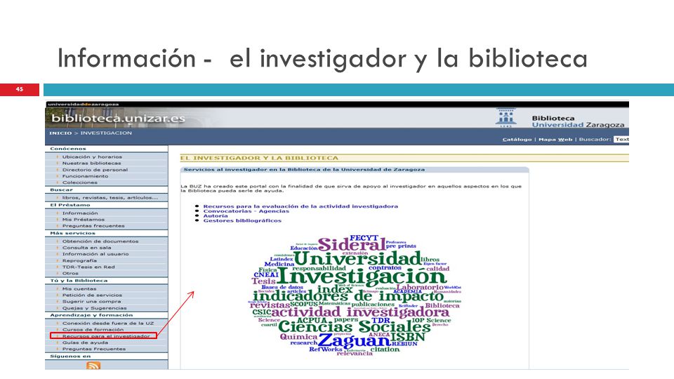The image size is (674, 379).
Task: Open Conexión desde fuera de la UZ
Action: pos(108,323)
